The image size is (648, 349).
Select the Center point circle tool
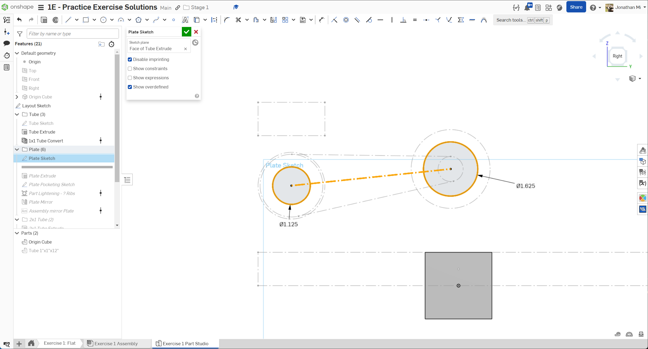coord(103,20)
